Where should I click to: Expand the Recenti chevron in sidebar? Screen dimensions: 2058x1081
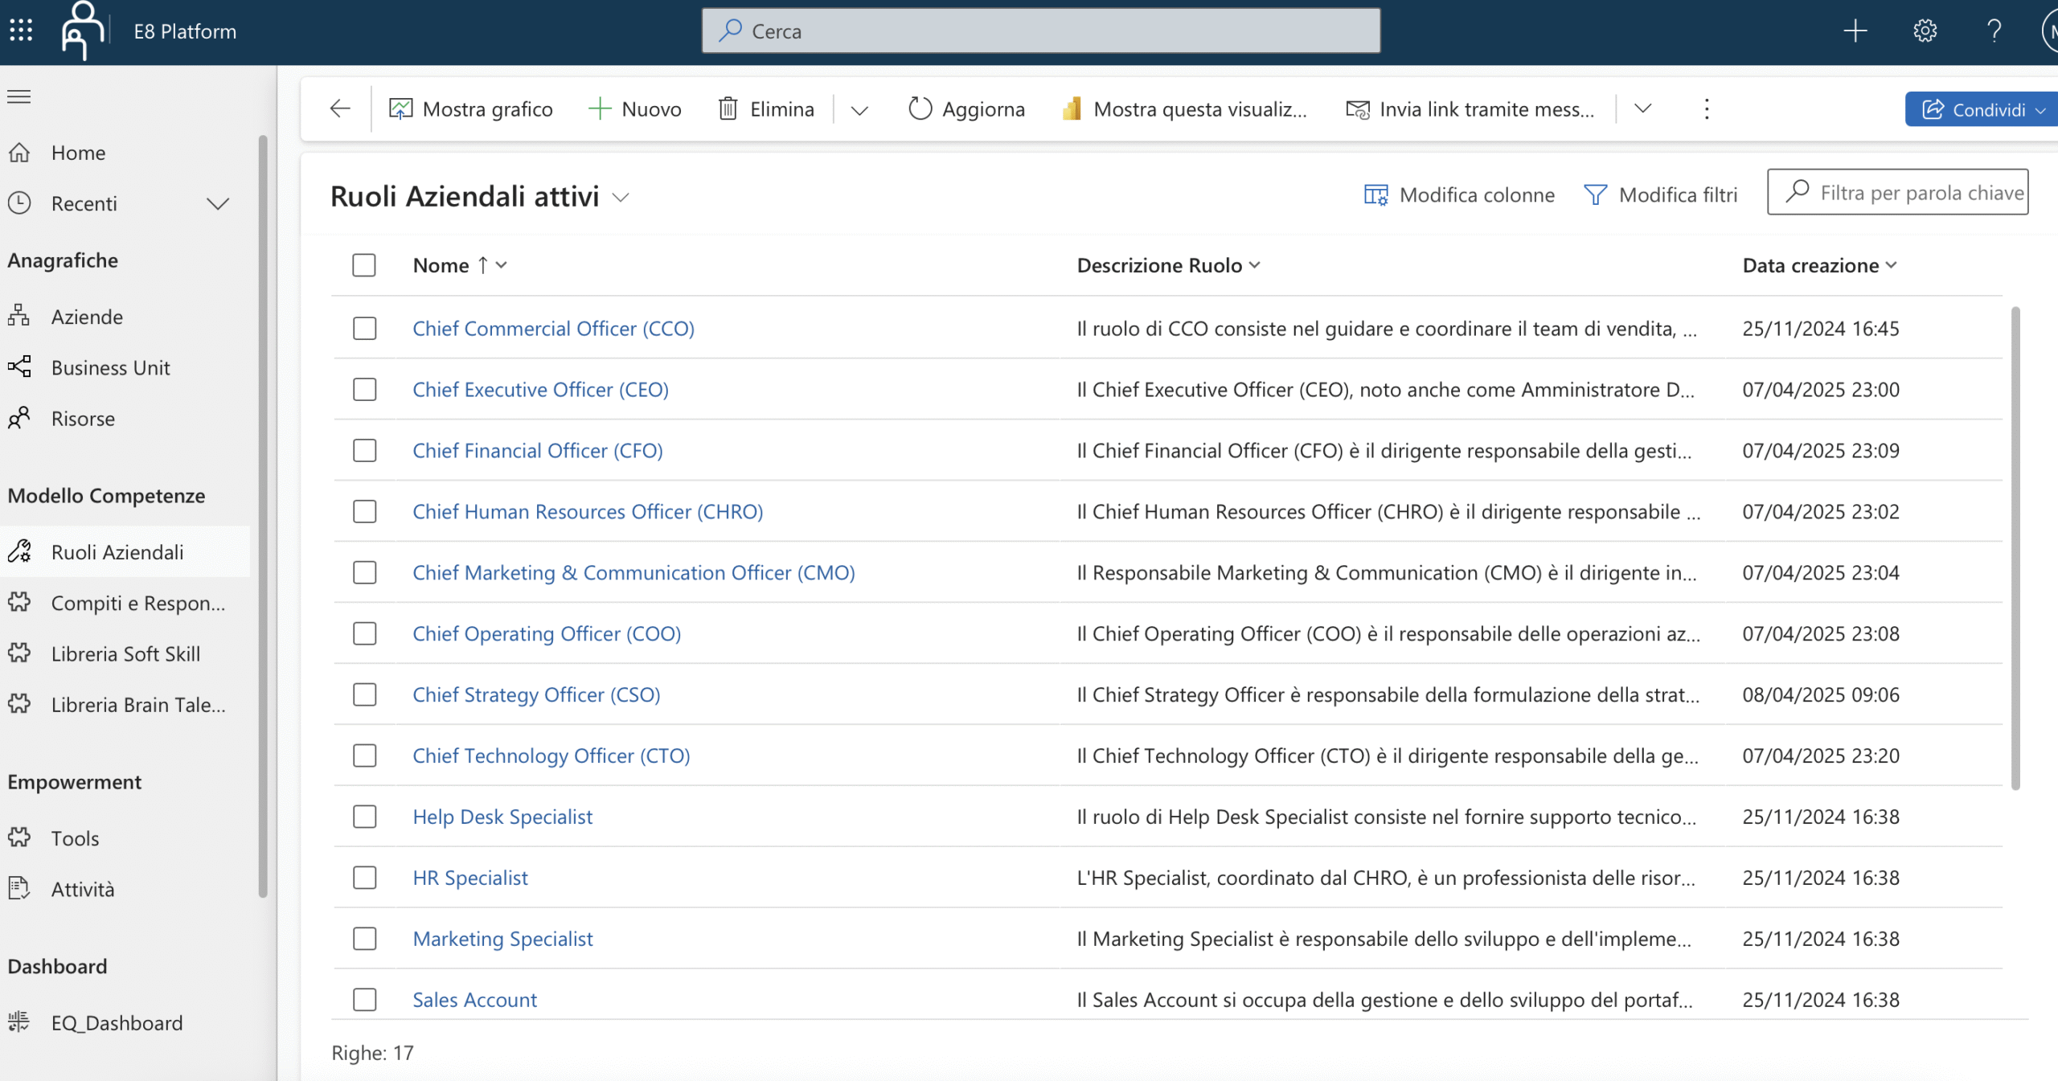[x=218, y=203]
